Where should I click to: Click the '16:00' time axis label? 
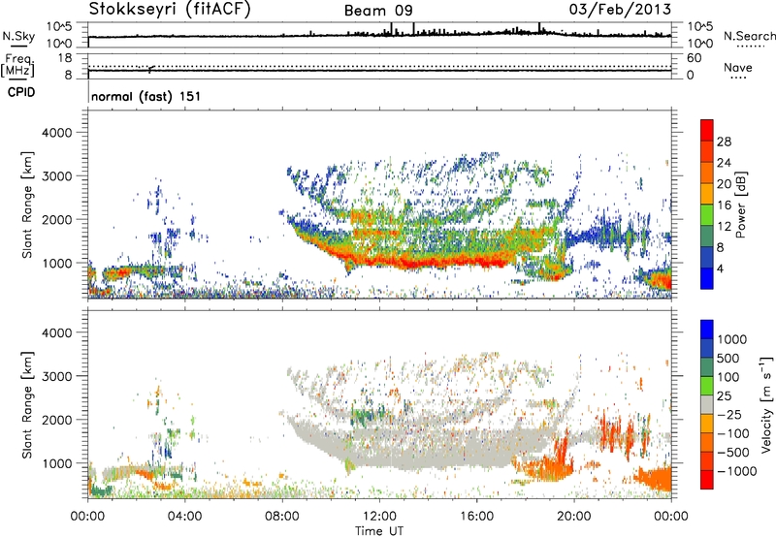[476, 517]
